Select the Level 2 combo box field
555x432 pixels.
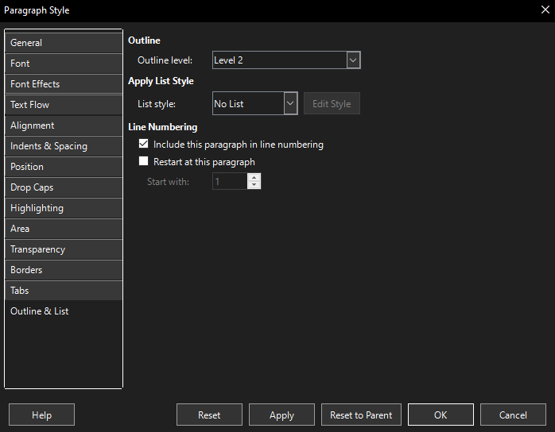[x=286, y=60]
